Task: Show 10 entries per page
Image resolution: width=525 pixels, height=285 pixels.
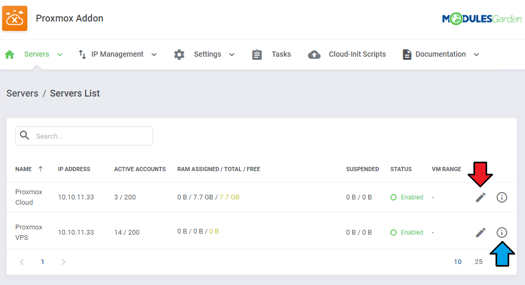Action: [x=458, y=262]
